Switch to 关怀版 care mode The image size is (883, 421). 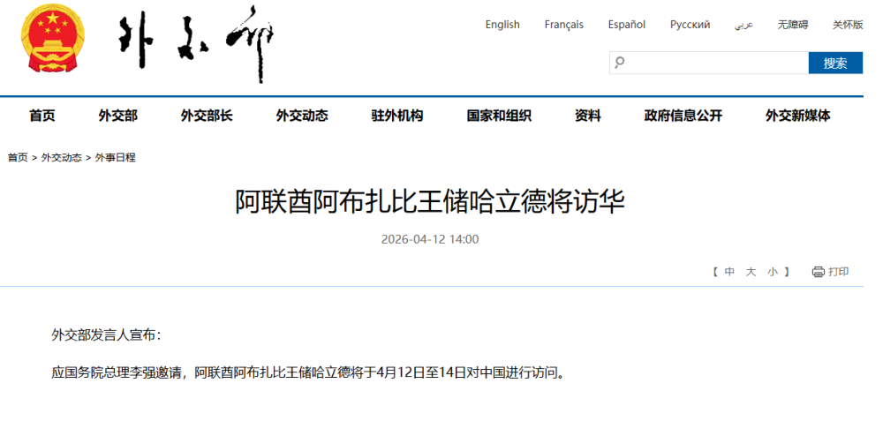point(847,25)
